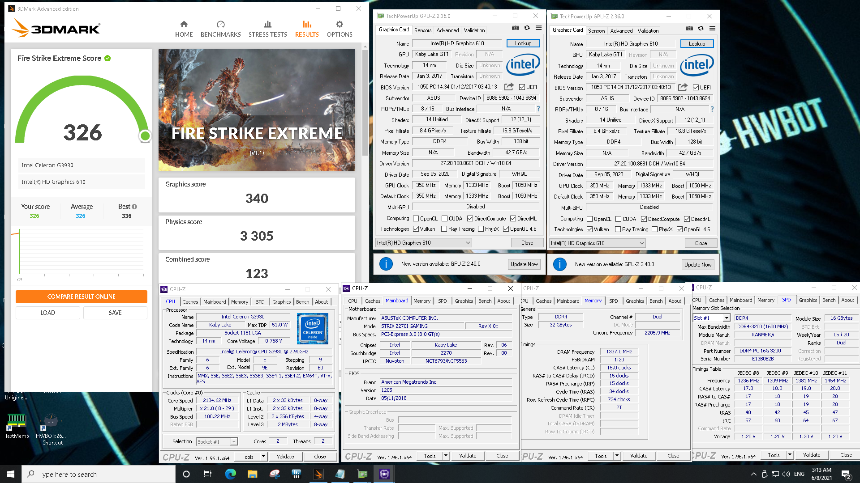Click the Intel logo in left GPU-Z window
This screenshot has width=860, height=483.
tap(523, 65)
